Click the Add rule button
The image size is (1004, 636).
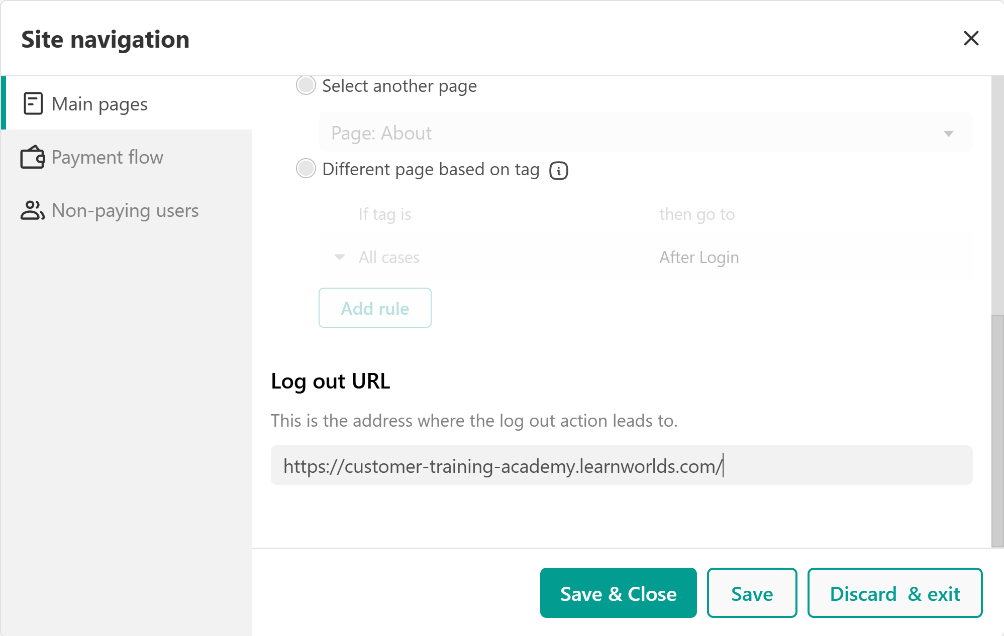[x=375, y=308]
